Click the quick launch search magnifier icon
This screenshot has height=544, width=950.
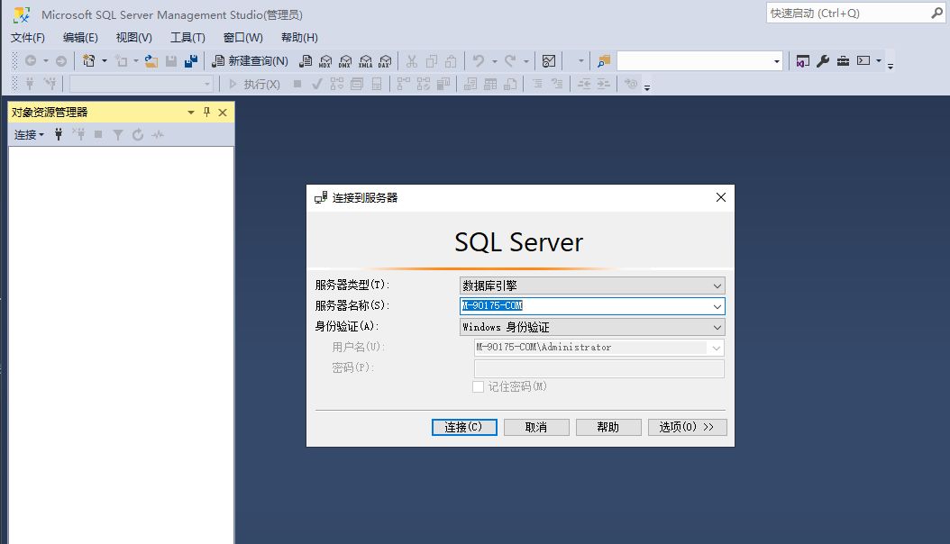coord(936,13)
